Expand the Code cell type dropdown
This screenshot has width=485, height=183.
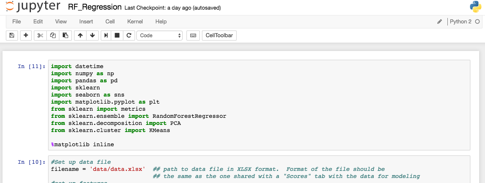pyautogui.click(x=159, y=36)
